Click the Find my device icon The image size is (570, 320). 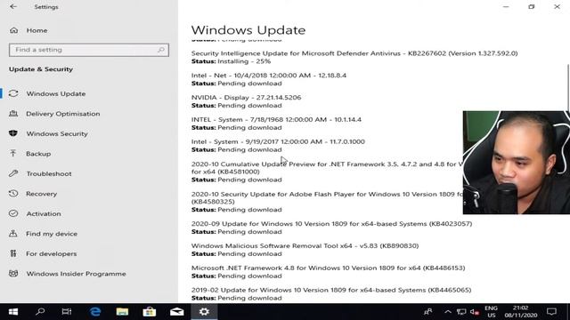coord(13,233)
